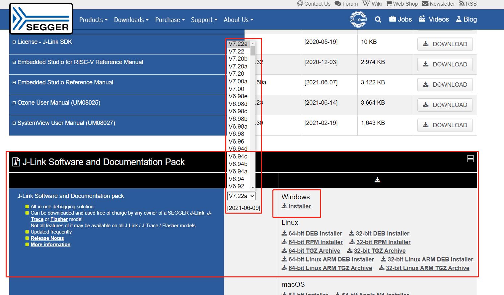Viewport: 504px width, 295px height.
Task: Click the version list scroll-up arrow
Action: coord(252,43)
